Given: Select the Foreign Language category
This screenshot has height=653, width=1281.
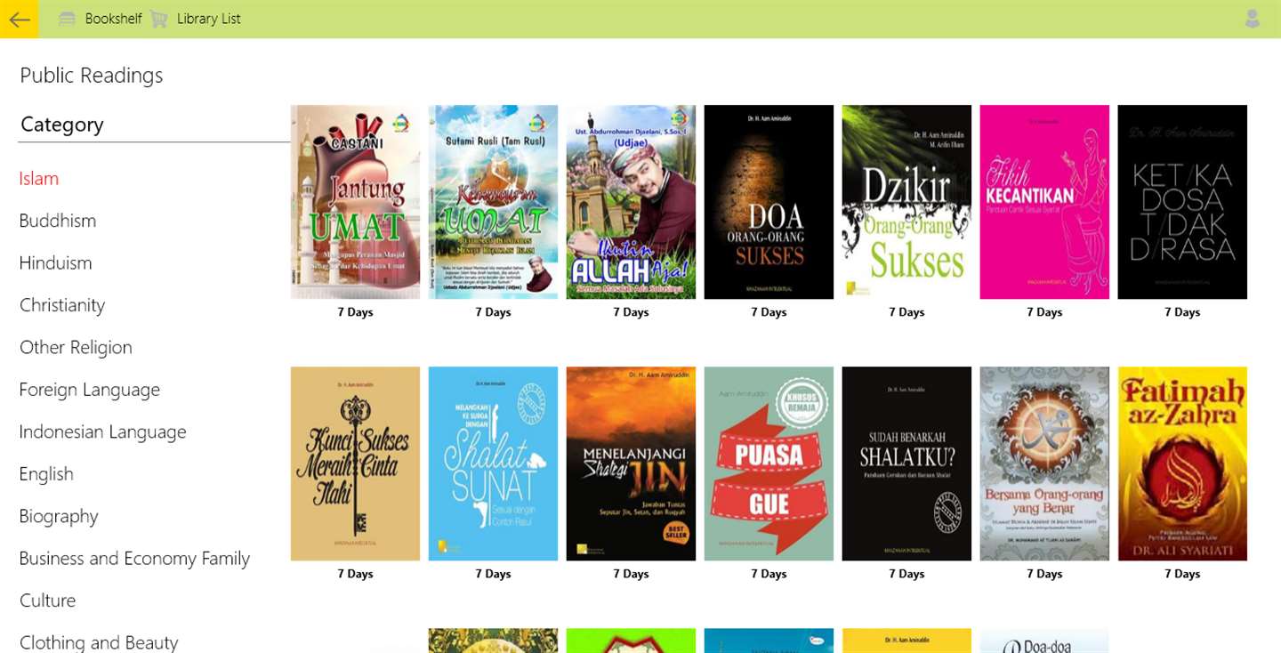Looking at the screenshot, I should 90,390.
